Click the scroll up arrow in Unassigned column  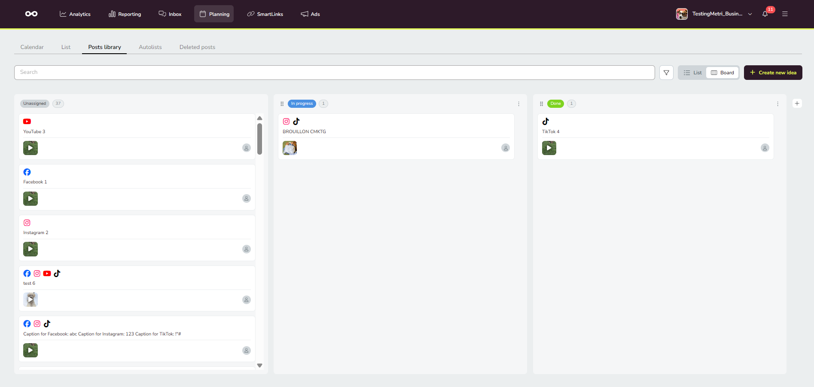pos(259,118)
